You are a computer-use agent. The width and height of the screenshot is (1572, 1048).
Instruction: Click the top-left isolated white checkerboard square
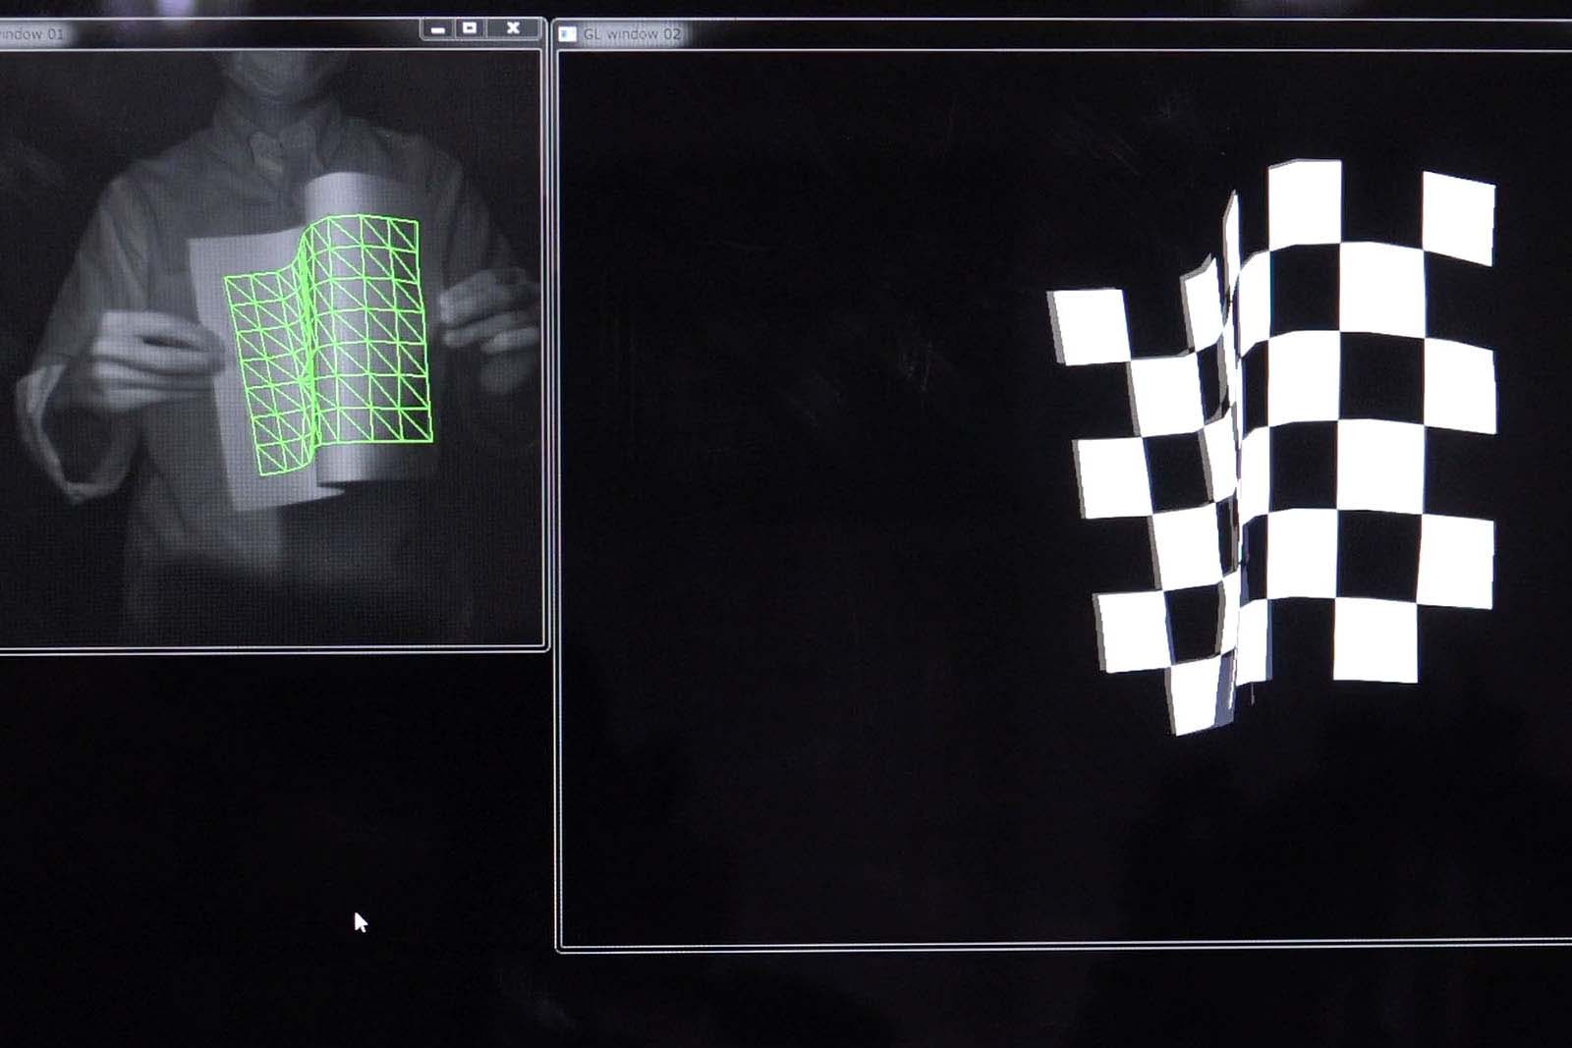click(1091, 326)
